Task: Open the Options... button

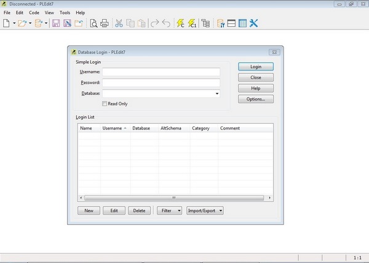Action: pos(256,99)
